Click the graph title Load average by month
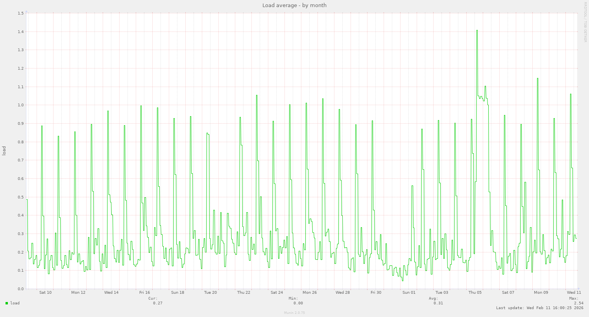The height and width of the screenshot is (317, 589). click(x=294, y=5)
